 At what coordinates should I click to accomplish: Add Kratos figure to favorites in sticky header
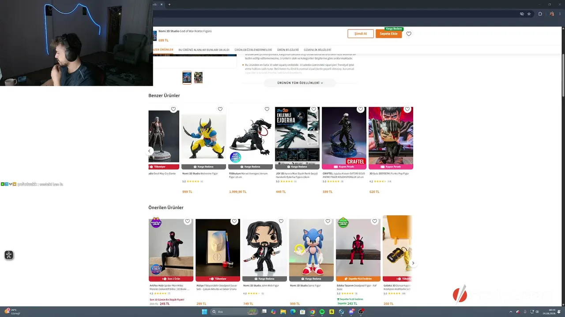click(409, 34)
